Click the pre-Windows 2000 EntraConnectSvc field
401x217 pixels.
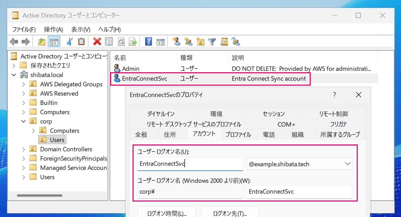(x=299, y=192)
